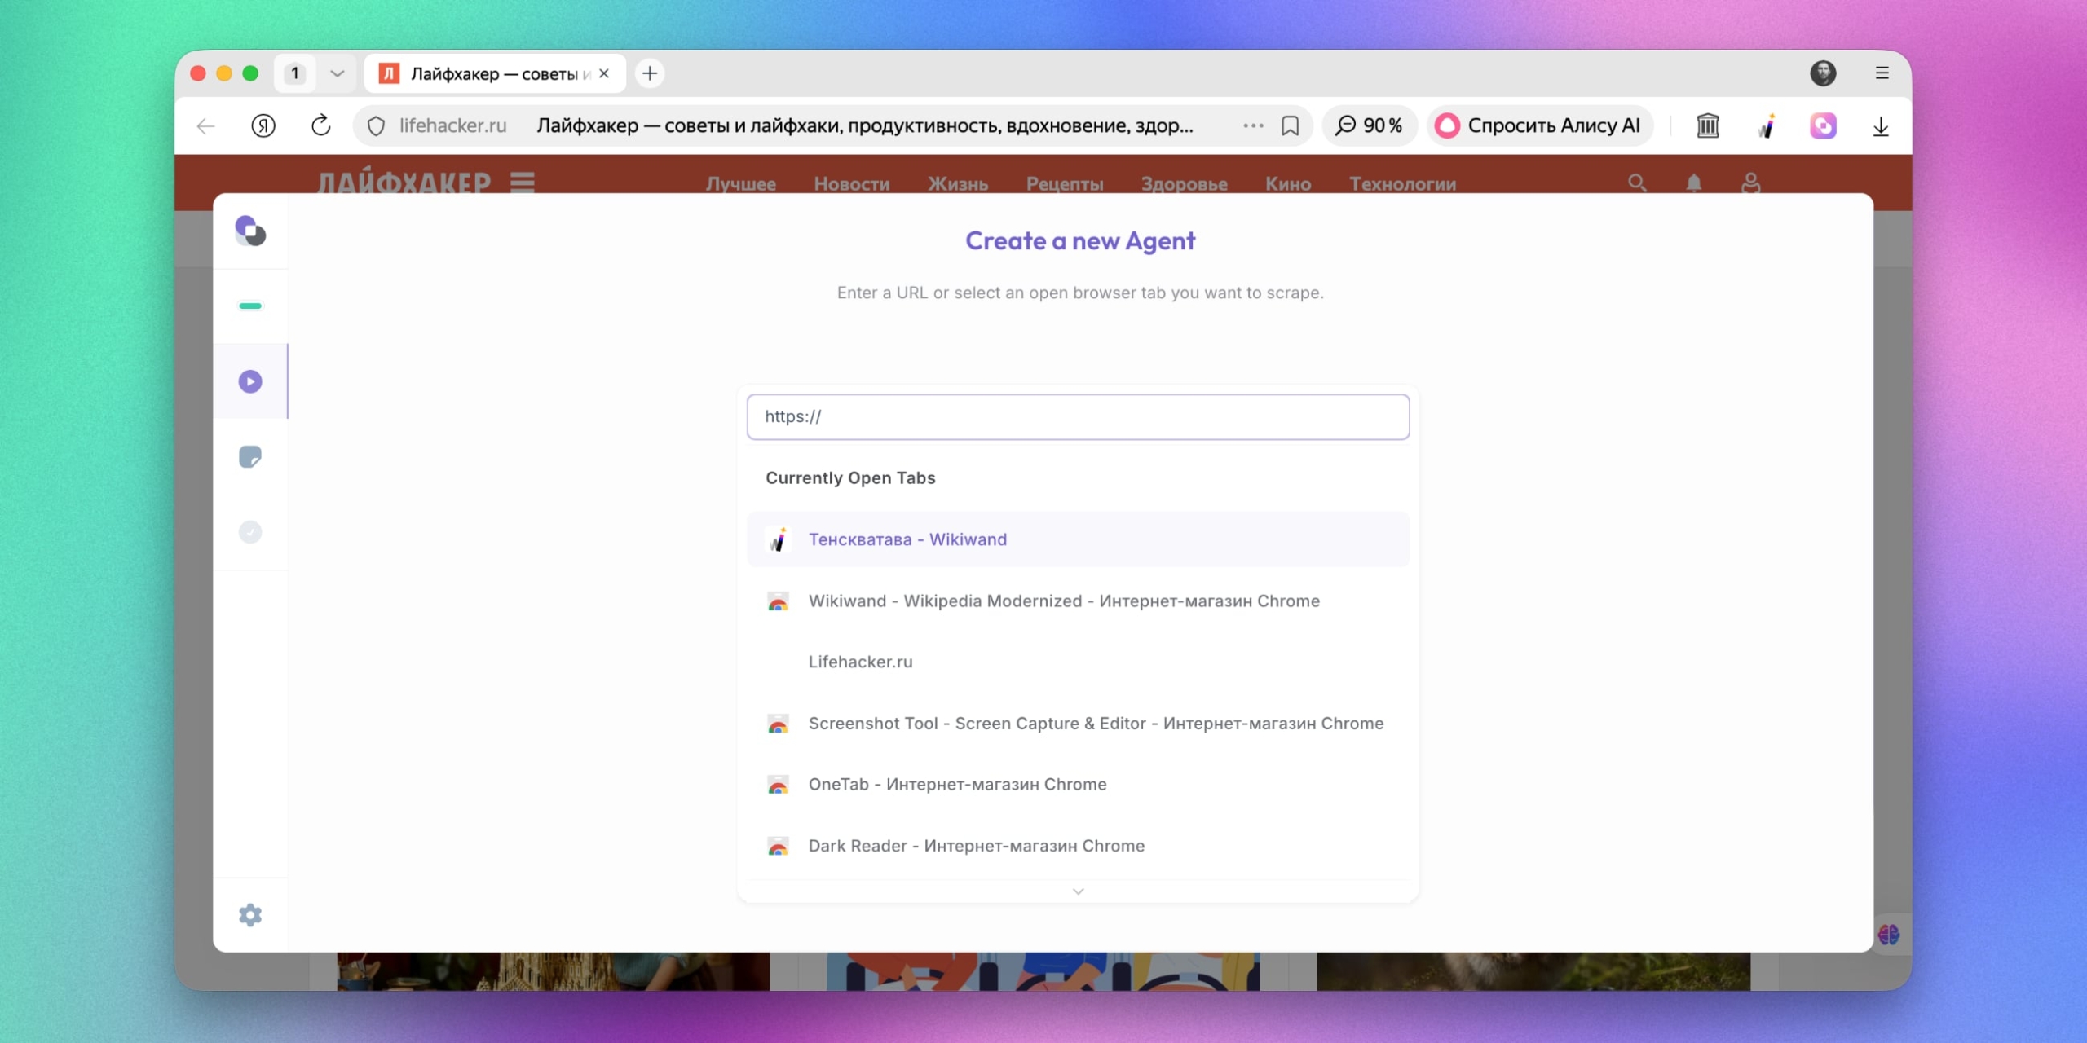Open Здоровье in the Lifehacker nav
The height and width of the screenshot is (1043, 2087).
[1184, 183]
